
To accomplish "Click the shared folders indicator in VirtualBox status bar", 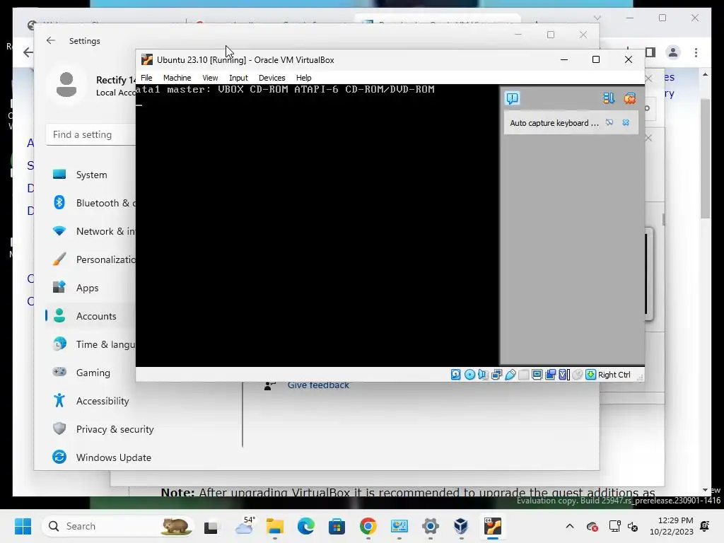I will [x=524, y=375].
